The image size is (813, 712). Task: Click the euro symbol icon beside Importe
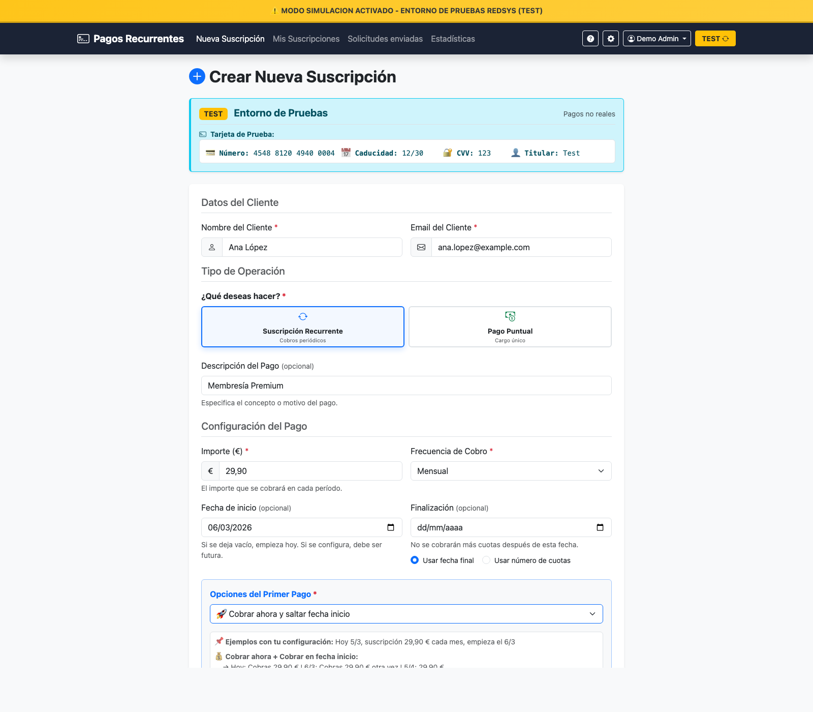click(x=210, y=471)
